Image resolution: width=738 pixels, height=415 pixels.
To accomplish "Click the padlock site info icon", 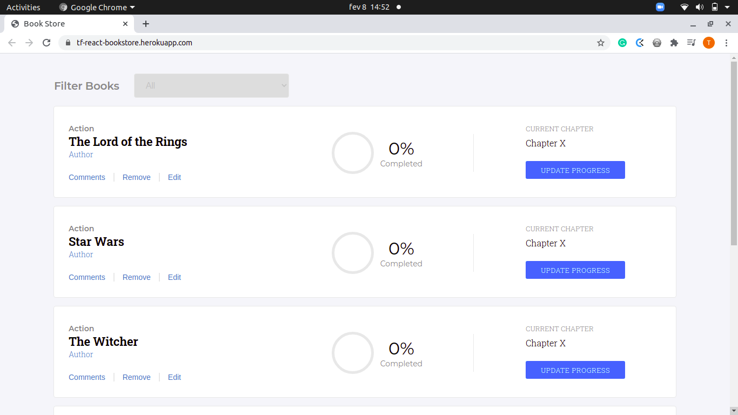I will click(68, 43).
